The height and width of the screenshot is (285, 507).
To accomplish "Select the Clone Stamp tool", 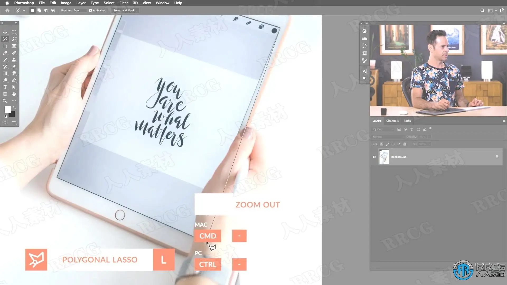I will point(14,60).
